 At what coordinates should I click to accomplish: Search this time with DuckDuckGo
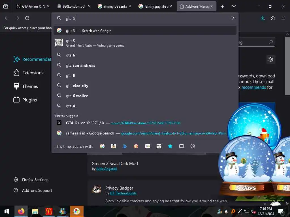tap(136, 146)
